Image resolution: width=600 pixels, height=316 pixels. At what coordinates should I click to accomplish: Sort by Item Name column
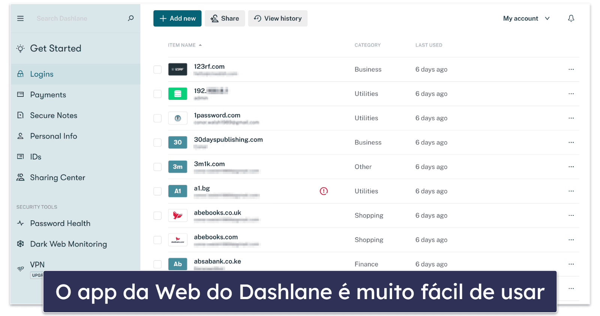tap(185, 45)
